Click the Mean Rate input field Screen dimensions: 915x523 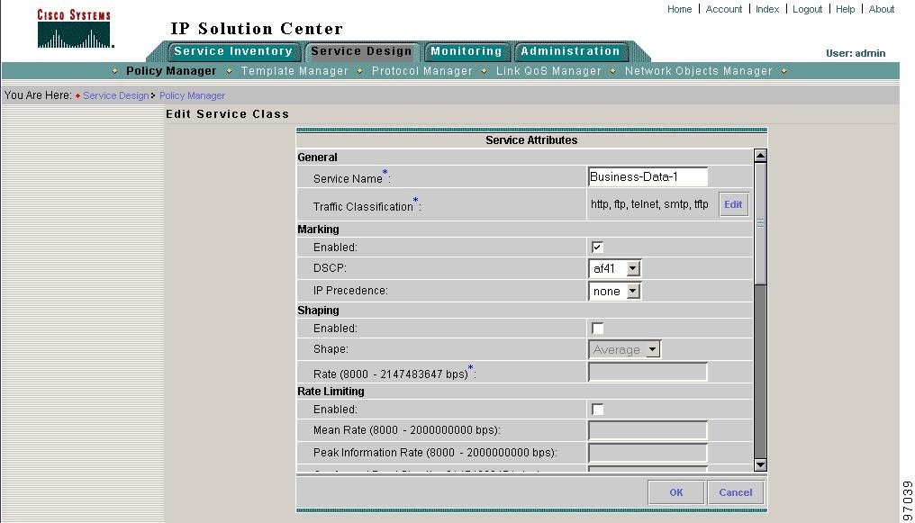(648, 430)
